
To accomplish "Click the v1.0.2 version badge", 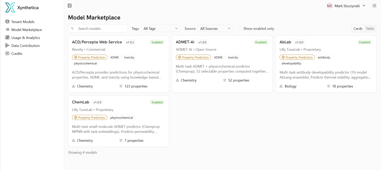I will click(130, 42).
